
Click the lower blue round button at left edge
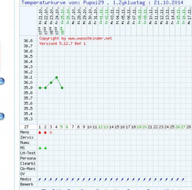click(2, 116)
